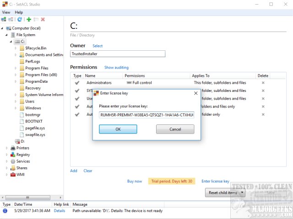Image resolution: width=293 pixels, height=219 pixels.
Task: Expand the Windows folder
Action: [16, 108]
